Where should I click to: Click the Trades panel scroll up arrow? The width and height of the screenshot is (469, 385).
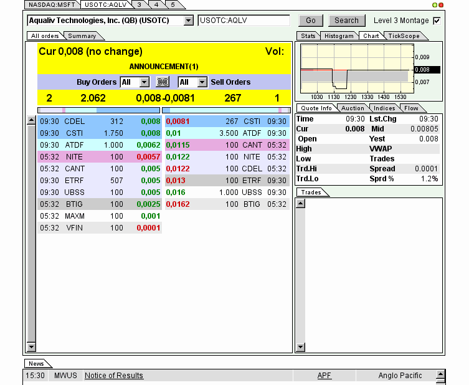(x=301, y=204)
